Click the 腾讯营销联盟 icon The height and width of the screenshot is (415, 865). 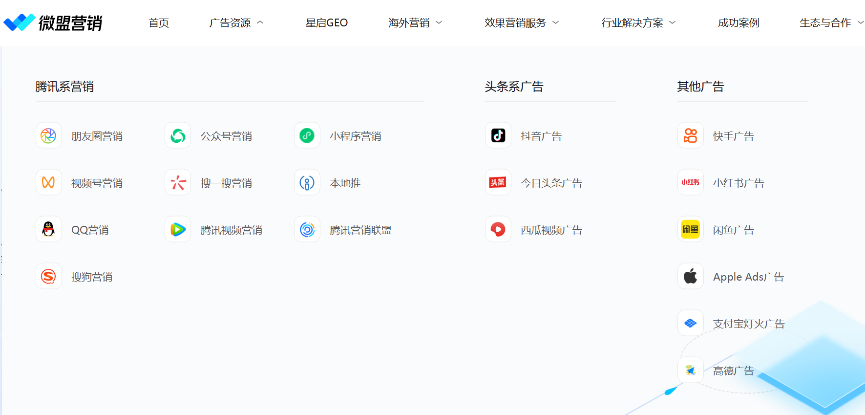307,229
